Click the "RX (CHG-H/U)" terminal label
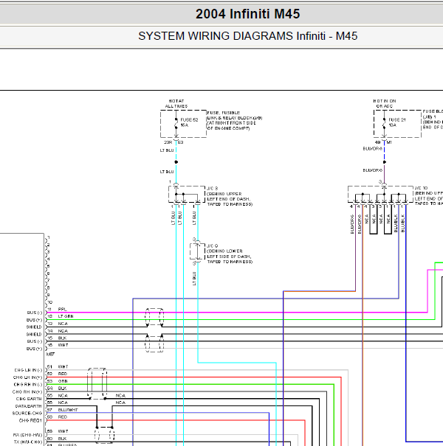This screenshot has height=446, width=443. (27, 435)
